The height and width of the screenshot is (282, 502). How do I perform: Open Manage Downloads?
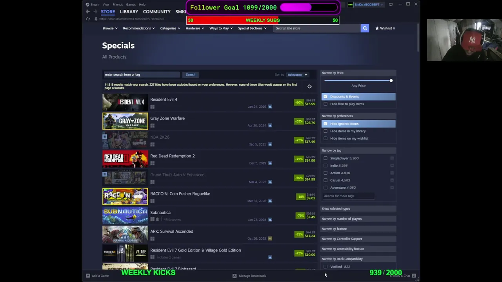coord(249,276)
